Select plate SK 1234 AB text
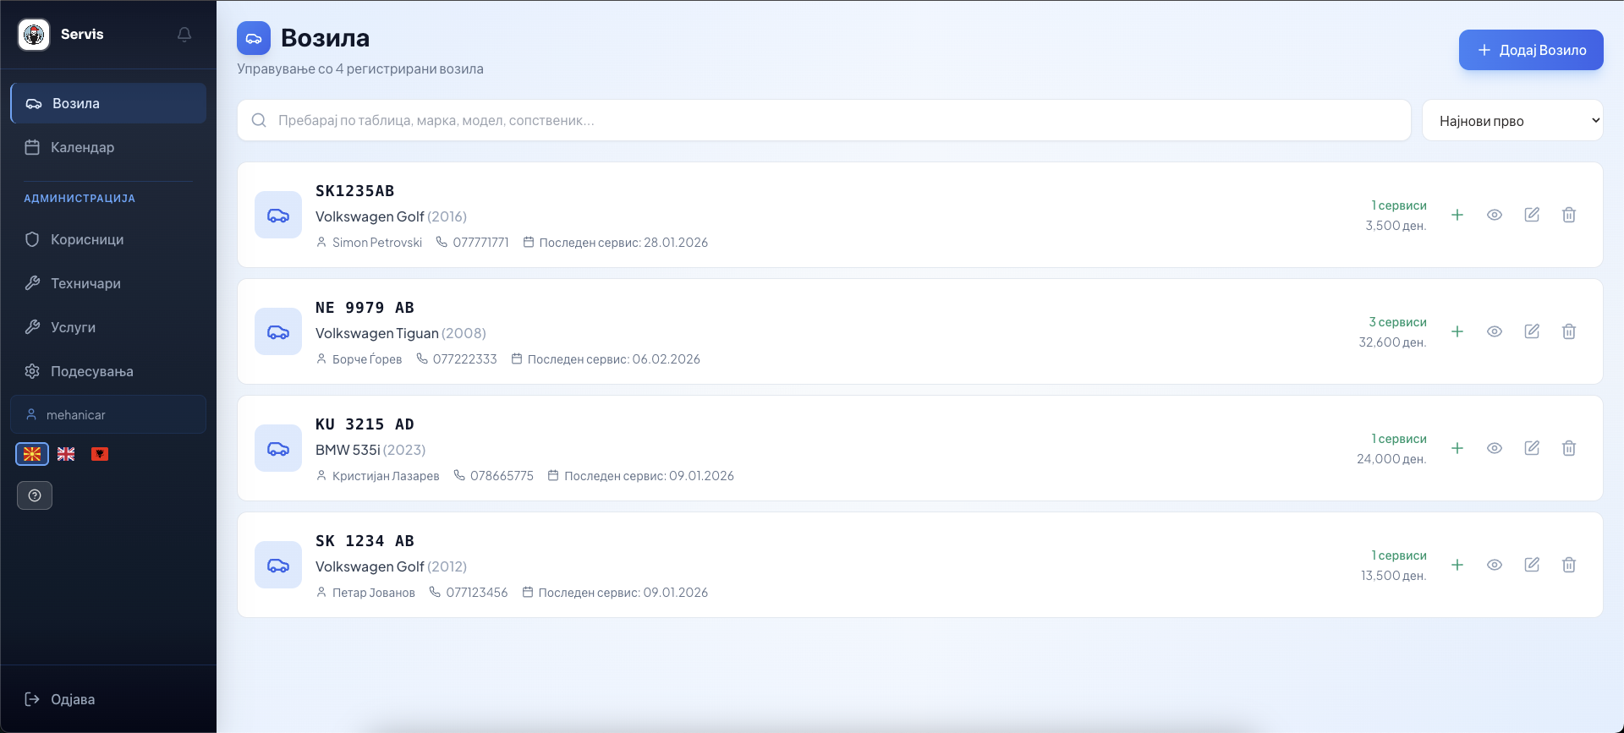Image resolution: width=1624 pixels, height=733 pixels. tap(365, 541)
